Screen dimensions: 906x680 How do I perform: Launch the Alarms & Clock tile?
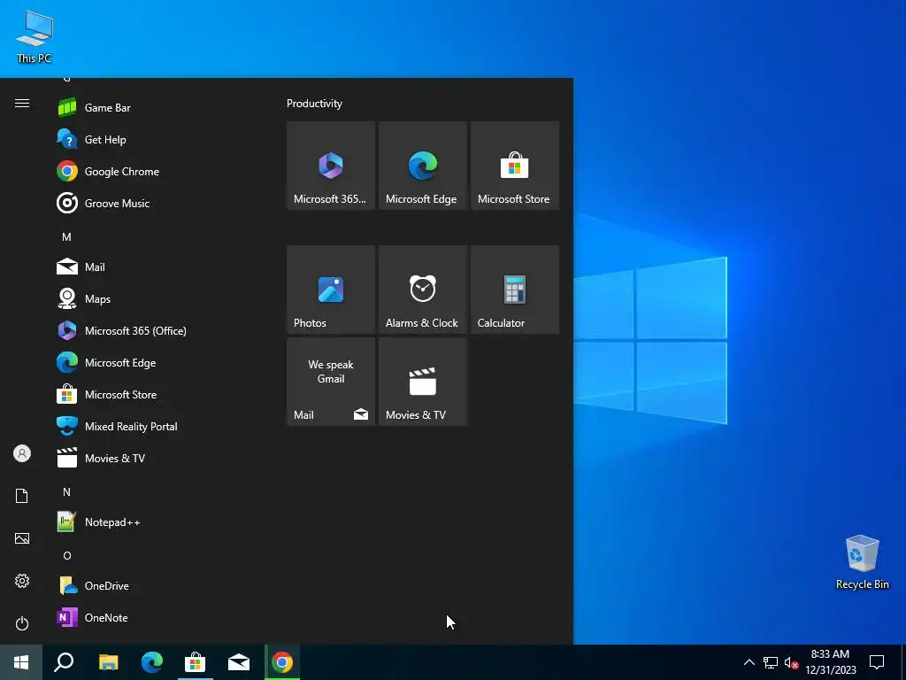423,290
